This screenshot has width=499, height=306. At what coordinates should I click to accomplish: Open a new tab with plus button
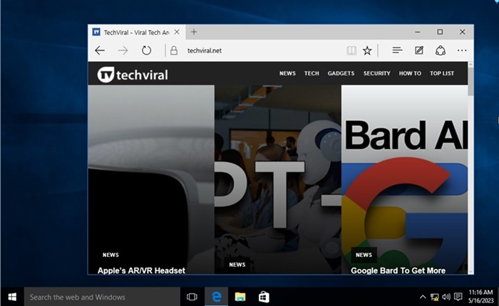coord(194,32)
